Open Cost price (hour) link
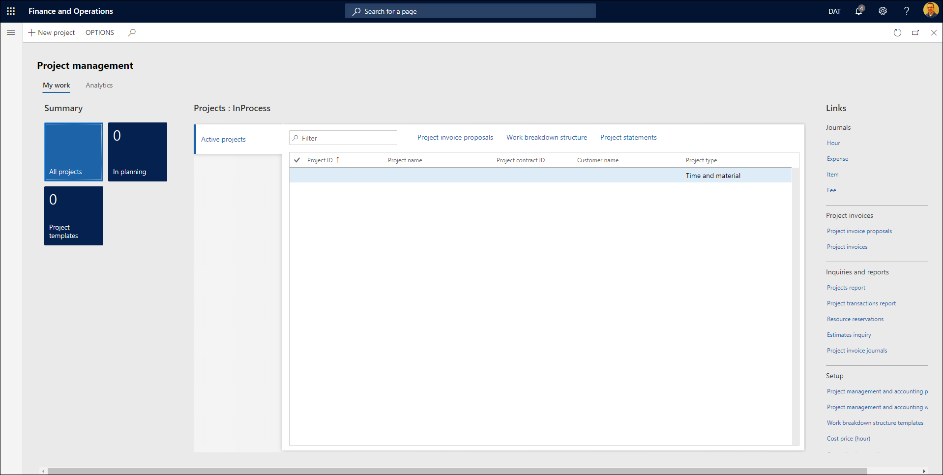The image size is (943, 475). click(x=849, y=439)
